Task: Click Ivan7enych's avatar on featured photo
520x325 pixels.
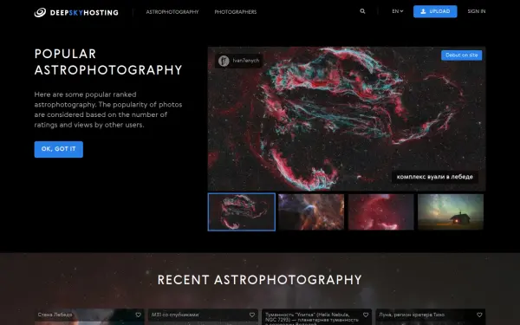Action: tap(224, 61)
